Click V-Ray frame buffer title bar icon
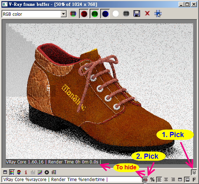 5,4
